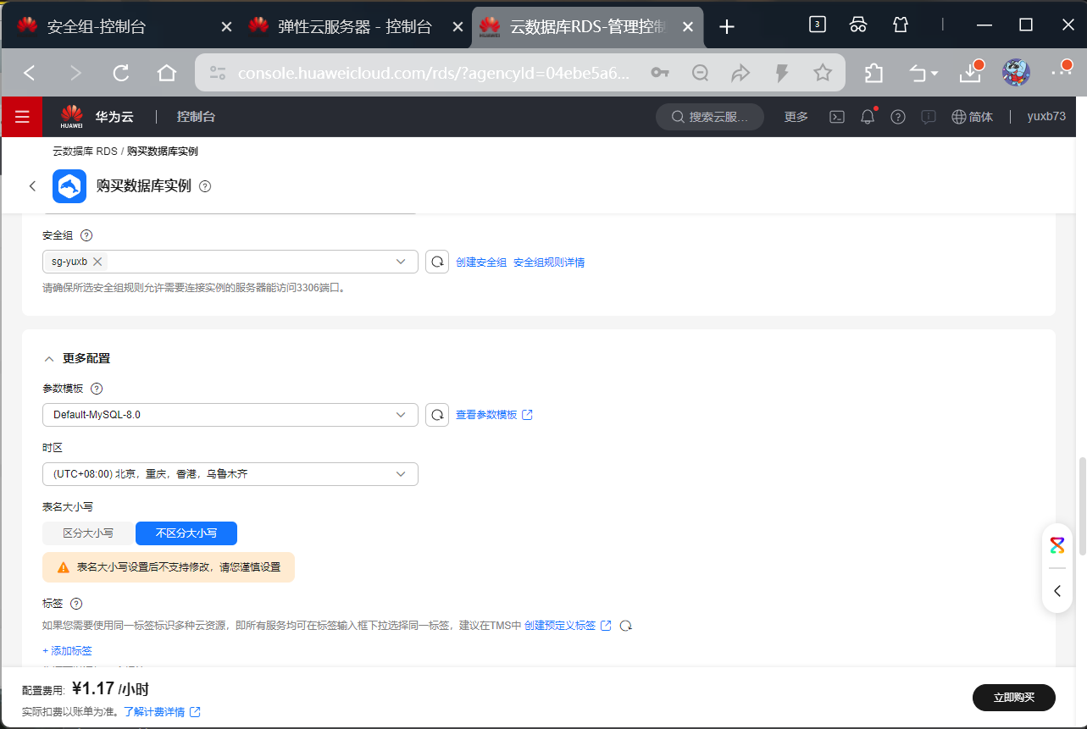Open the 更多 menu in header
Screen dimensions: 1087x729
(x=796, y=117)
